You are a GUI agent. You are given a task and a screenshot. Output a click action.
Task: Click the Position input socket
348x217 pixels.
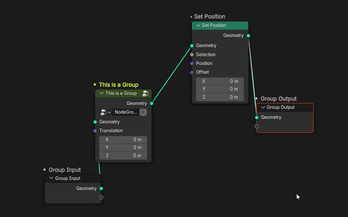coord(192,63)
